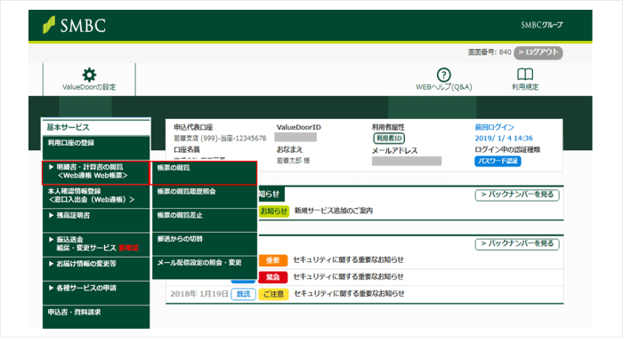Expand 明細書・計算書の閲覧 menu
623x342 pixels.
(96, 172)
